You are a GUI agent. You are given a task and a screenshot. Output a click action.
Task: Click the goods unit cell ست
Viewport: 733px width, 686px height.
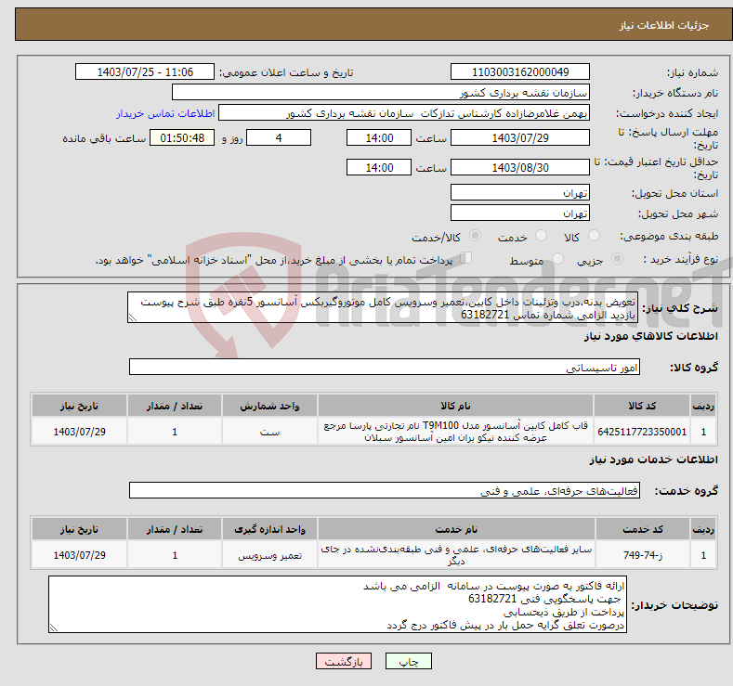tap(269, 432)
